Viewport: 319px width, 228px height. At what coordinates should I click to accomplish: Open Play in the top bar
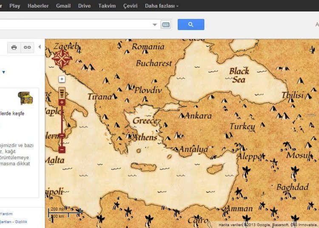click(x=14, y=6)
